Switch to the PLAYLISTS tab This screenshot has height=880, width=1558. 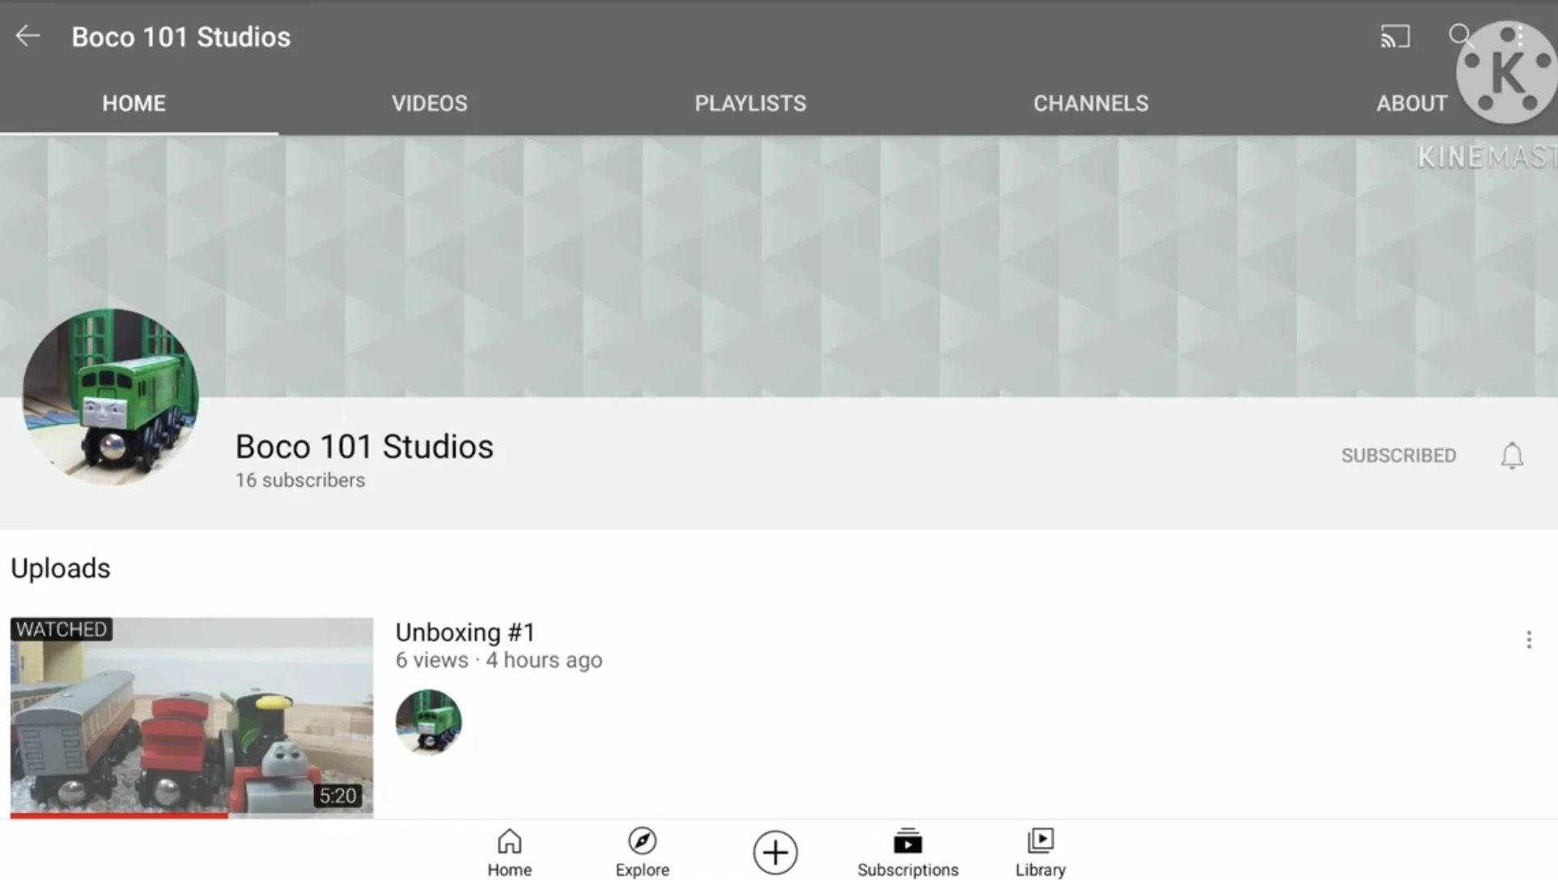pos(749,104)
